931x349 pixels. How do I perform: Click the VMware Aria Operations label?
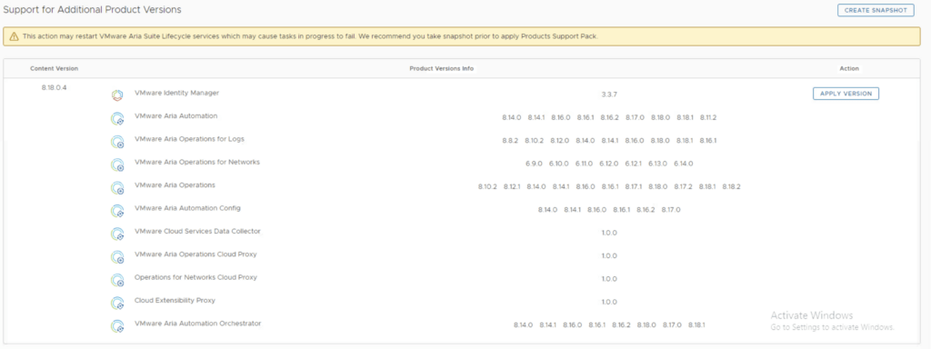click(x=175, y=185)
